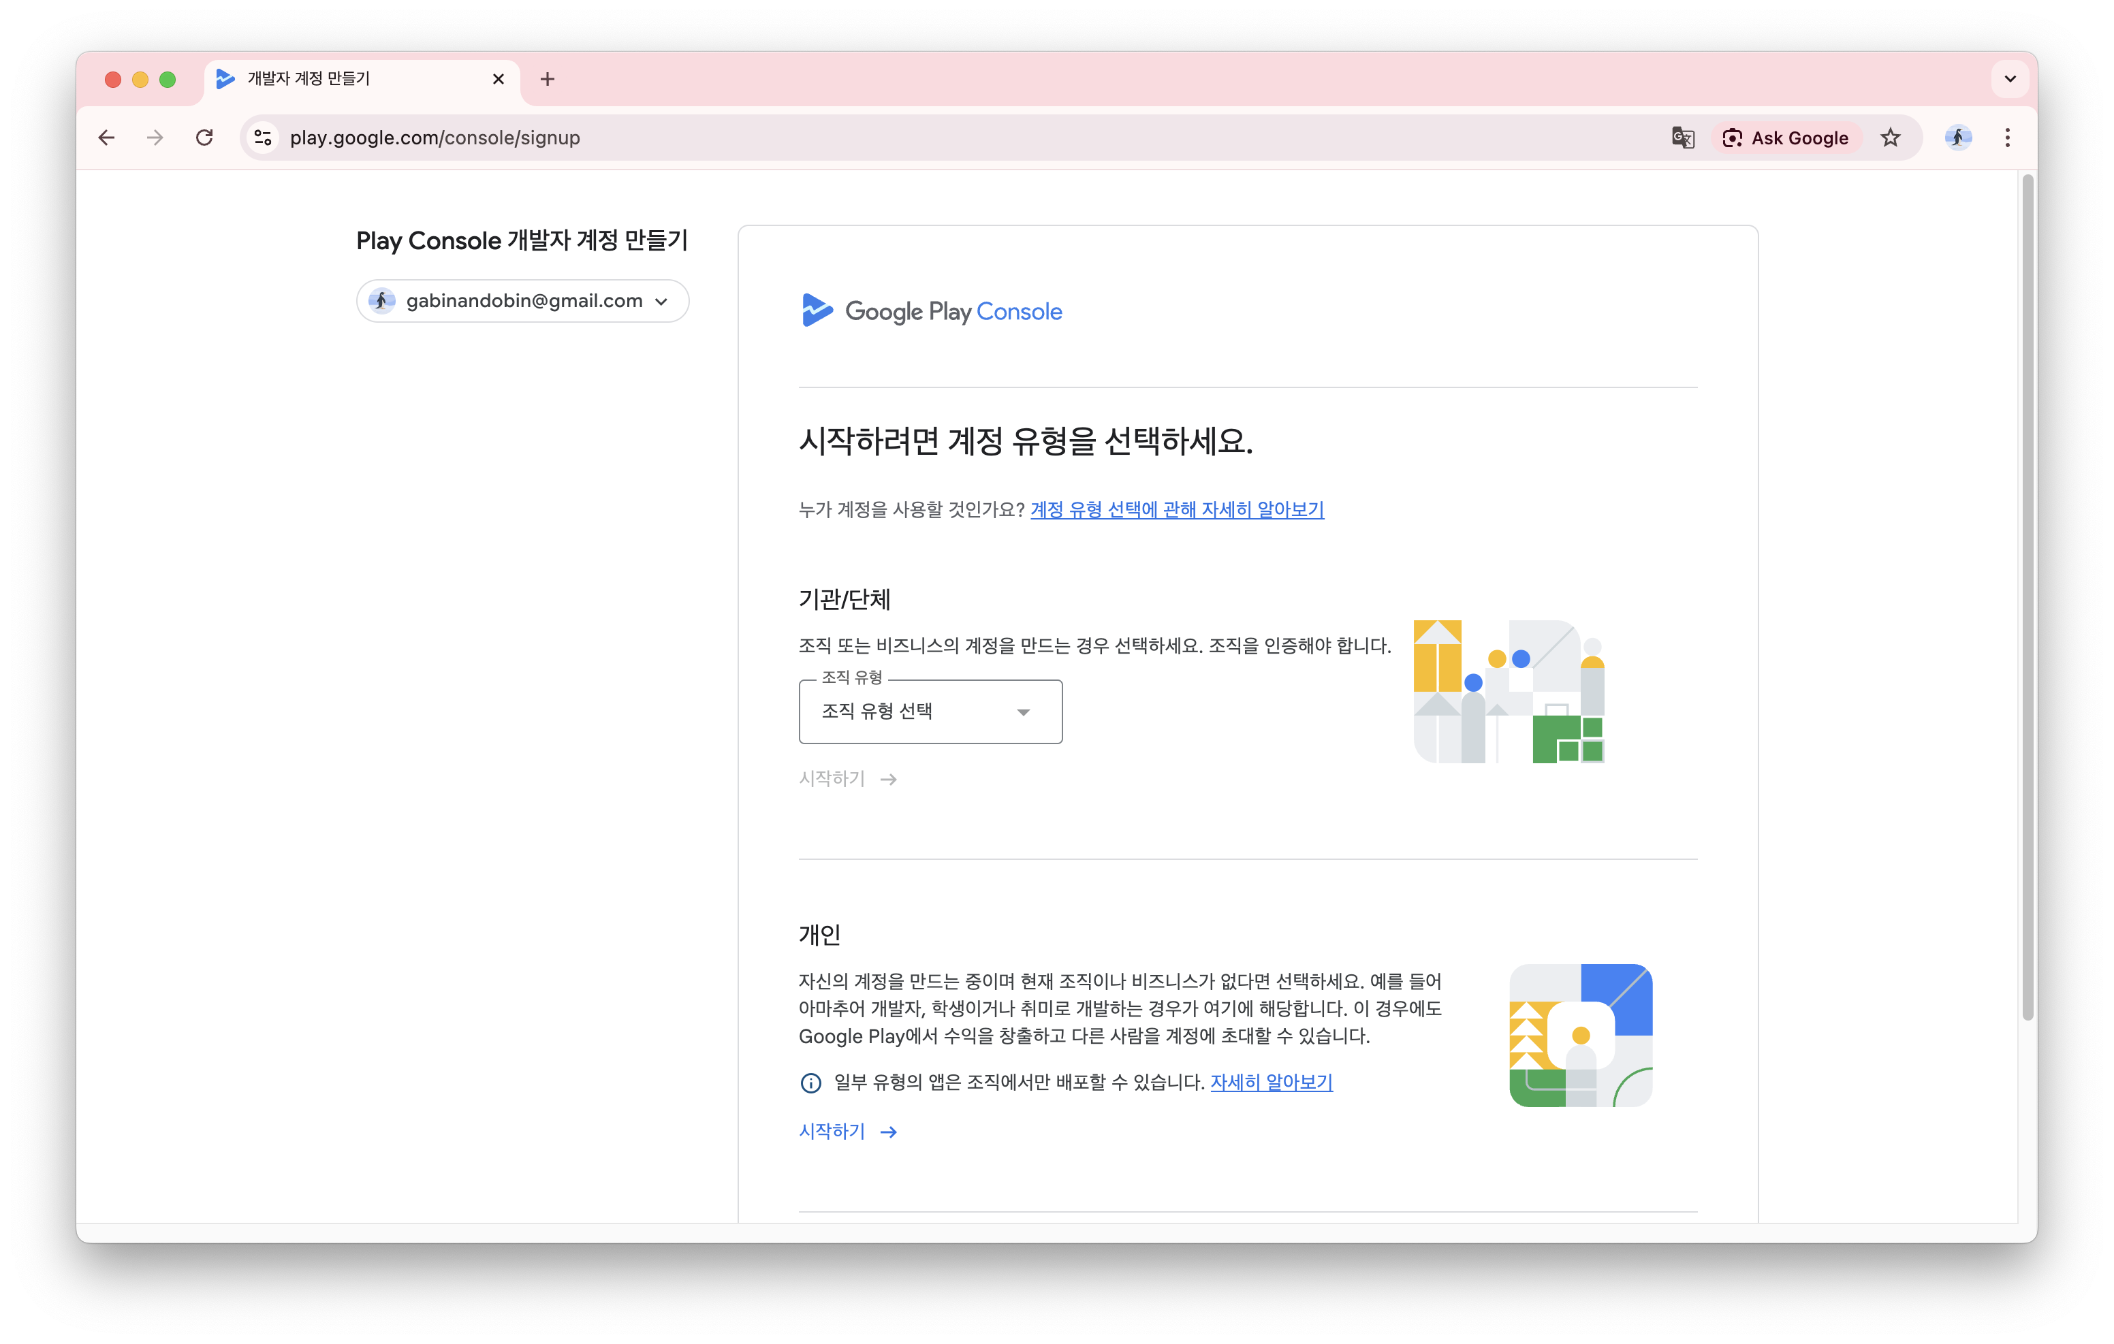Open the Google Translate icon in the address bar
Image resolution: width=2114 pixels, height=1344 pixels.
[x=1682, y=137]
